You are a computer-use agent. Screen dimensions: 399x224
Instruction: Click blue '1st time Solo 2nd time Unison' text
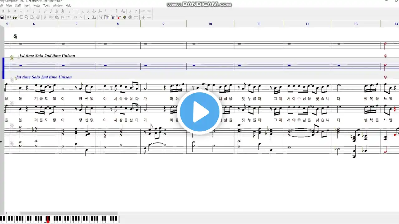click(44, 77)
